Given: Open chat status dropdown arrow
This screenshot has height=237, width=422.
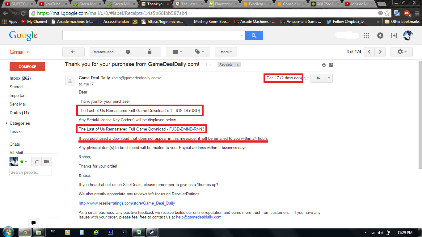Looking at the screenshot, I should [26, 162].
